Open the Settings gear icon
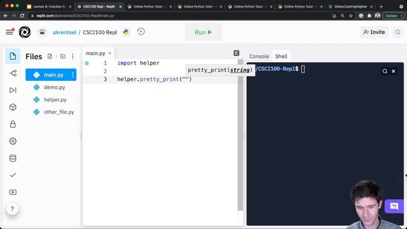The height and width of the screenshot is (229, 407). click(x=13, y=141)
